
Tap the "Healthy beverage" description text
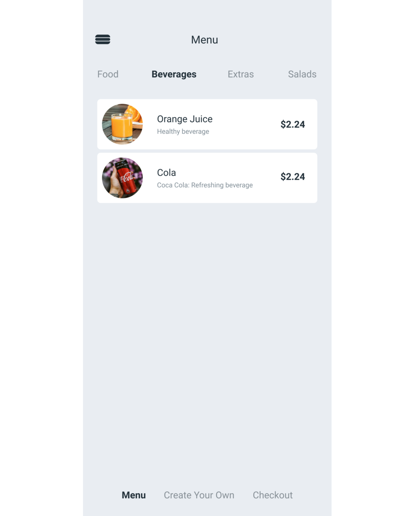point(183,132)
